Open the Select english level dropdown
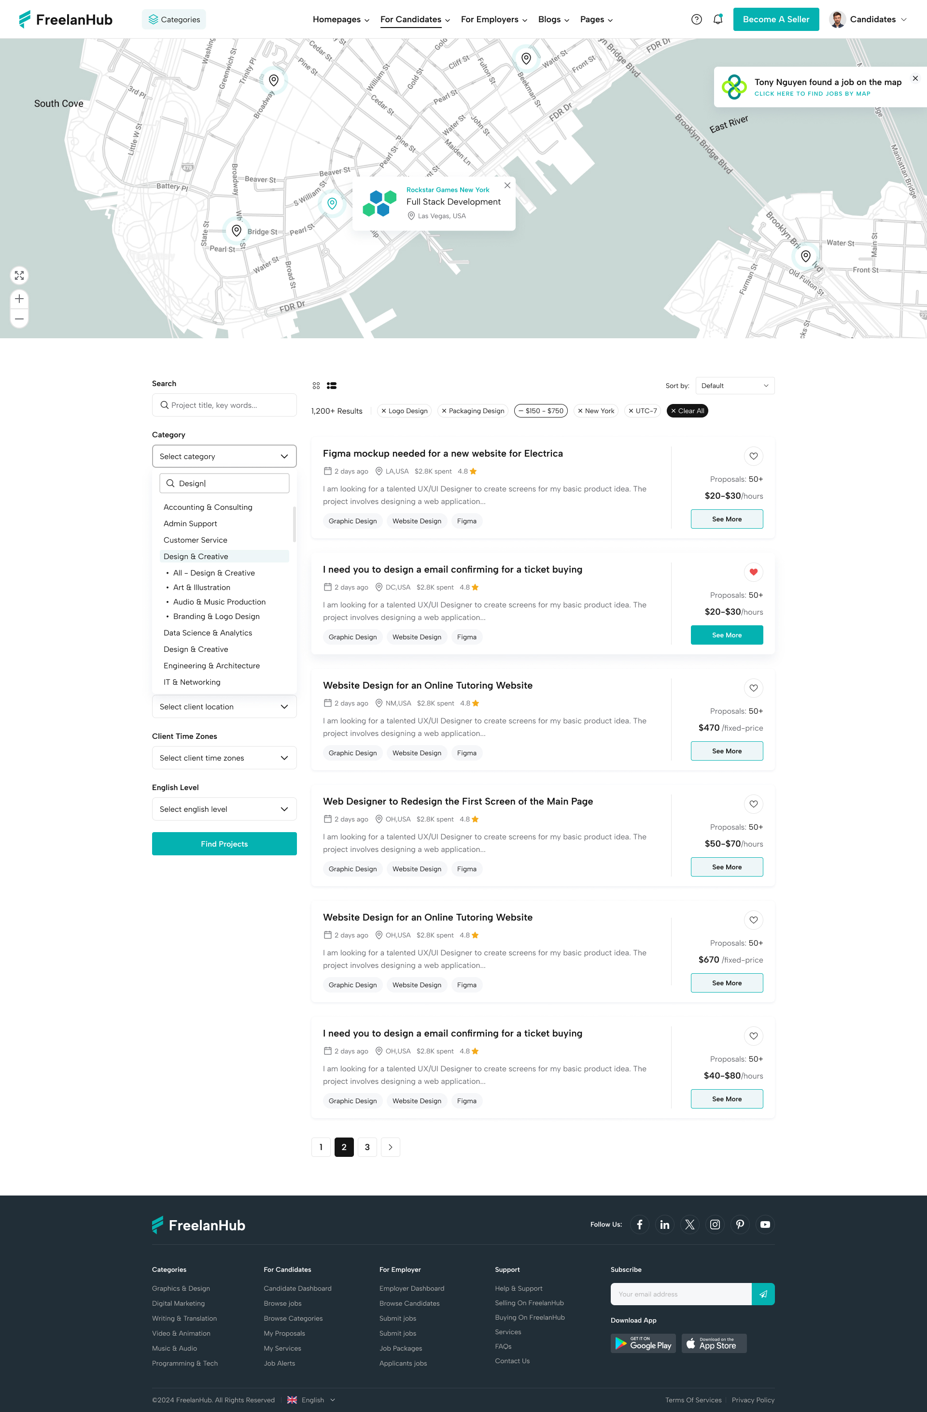Screen dimensions: 927x1412 pyautogui.click(x=224, y=808)
